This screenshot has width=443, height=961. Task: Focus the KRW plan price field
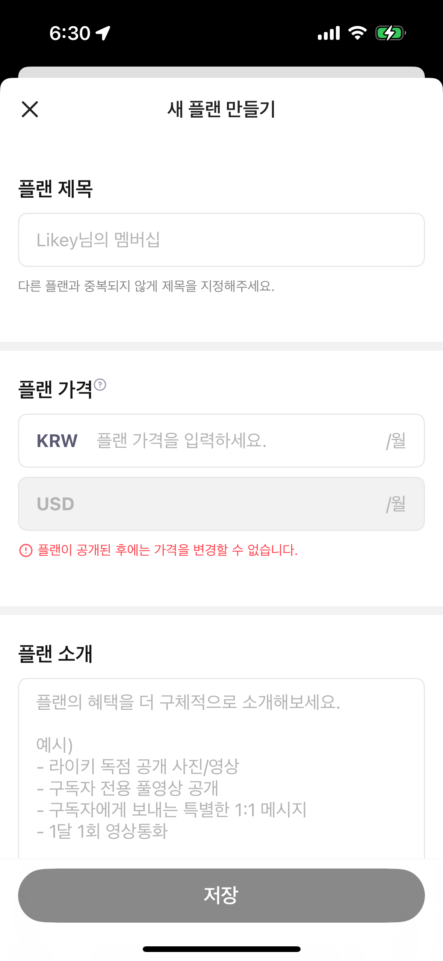pyautogui.click(x=221, y=441)
